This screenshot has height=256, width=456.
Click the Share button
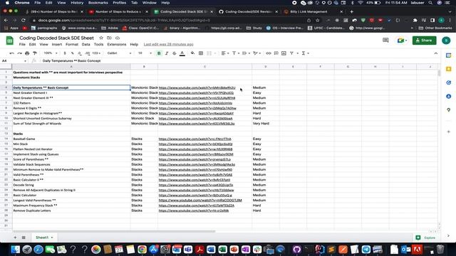pos(424,41)
